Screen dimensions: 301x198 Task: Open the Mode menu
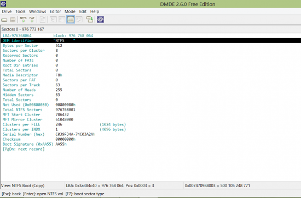tap(70, 11)
